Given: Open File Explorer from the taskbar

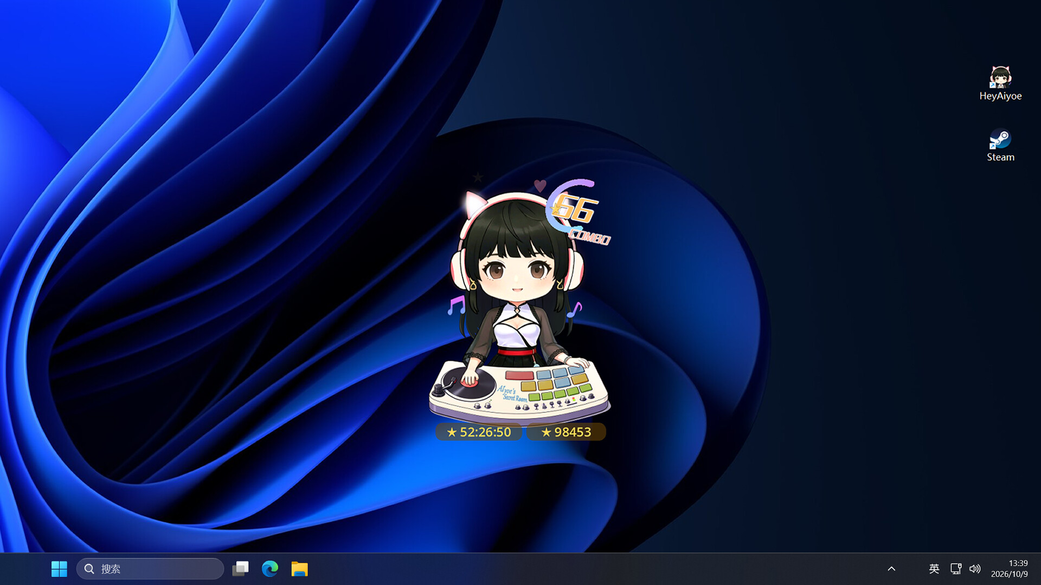Looking at the screenshot, I should [299, 569].
